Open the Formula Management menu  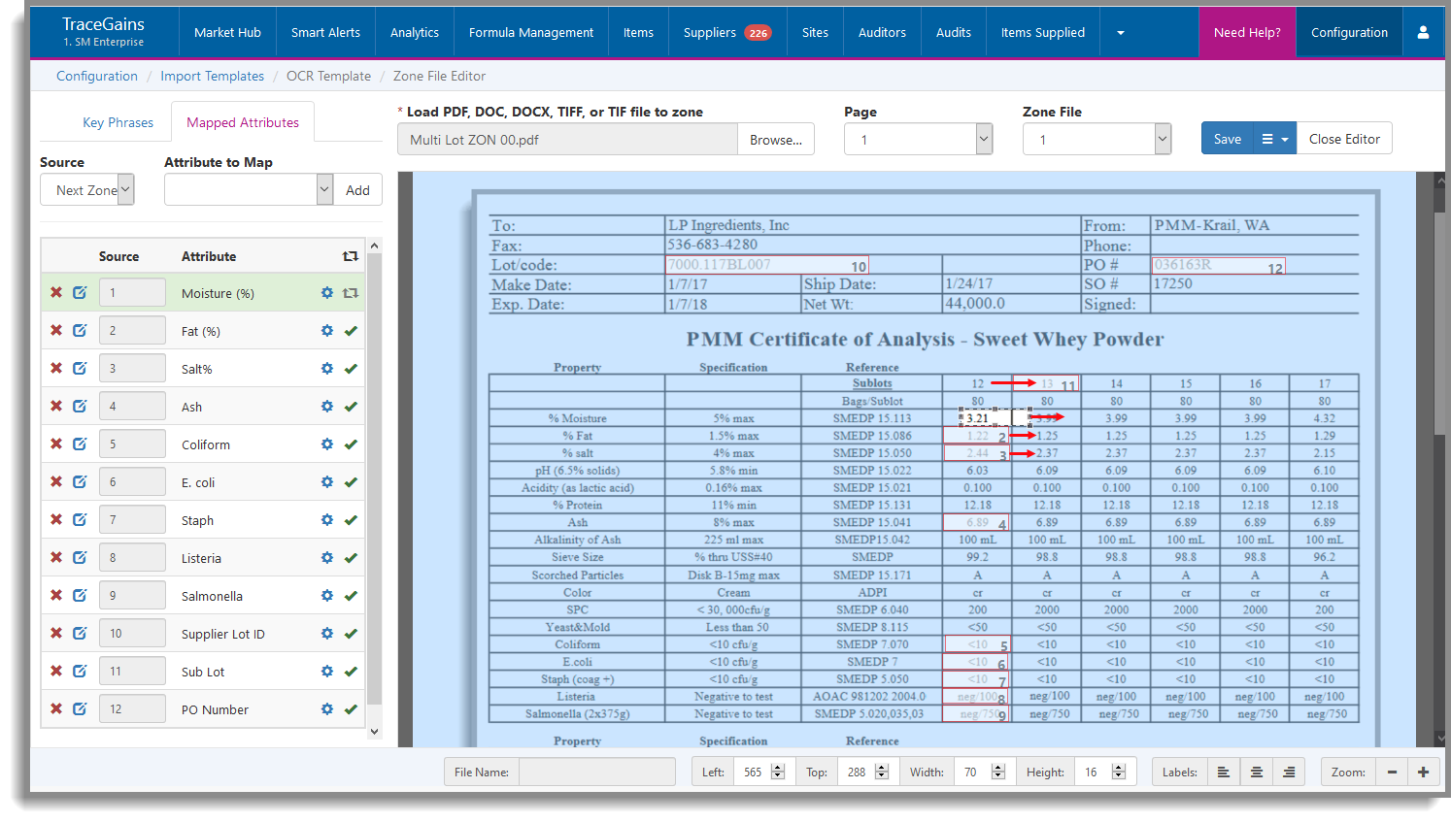(531, 32)
